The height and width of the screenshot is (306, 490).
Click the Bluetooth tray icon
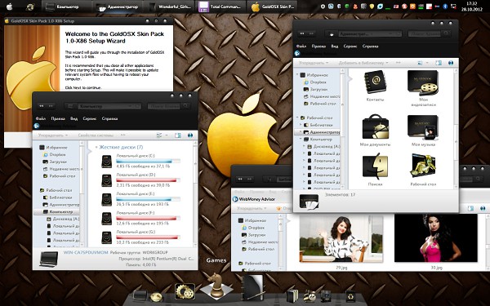(x=445, y=7)
